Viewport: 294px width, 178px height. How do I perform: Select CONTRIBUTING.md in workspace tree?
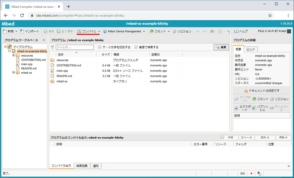pyautogui.click(x=33, y=60)
